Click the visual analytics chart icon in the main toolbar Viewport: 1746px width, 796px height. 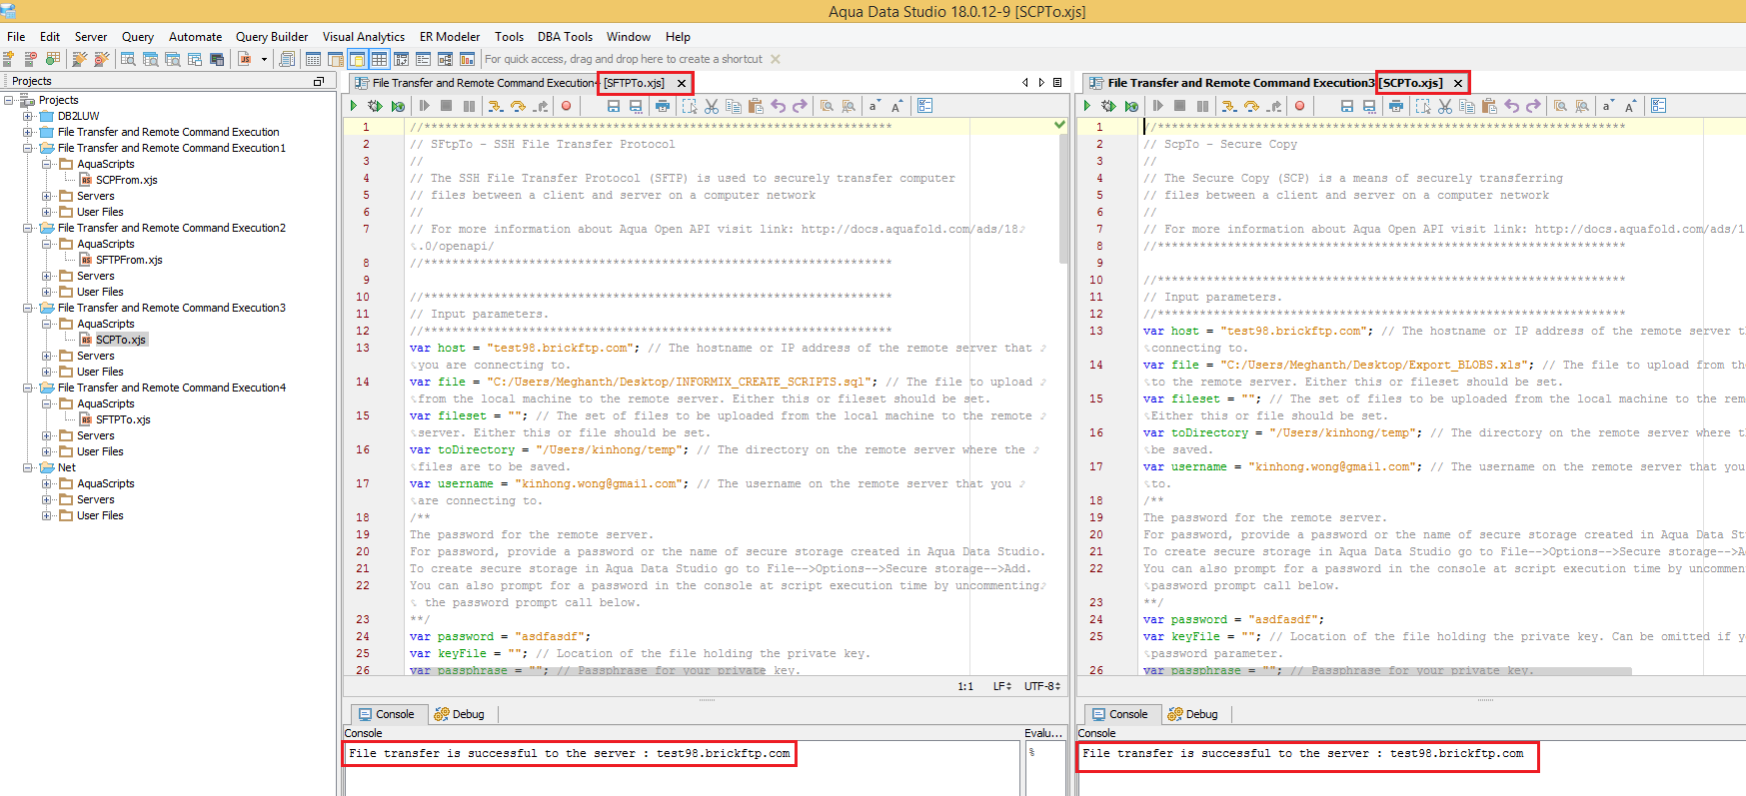pos(467,60)
